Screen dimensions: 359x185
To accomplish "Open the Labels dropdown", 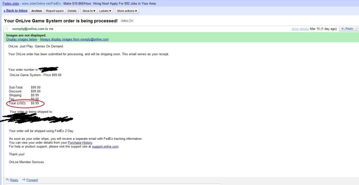I will (105, 11).
